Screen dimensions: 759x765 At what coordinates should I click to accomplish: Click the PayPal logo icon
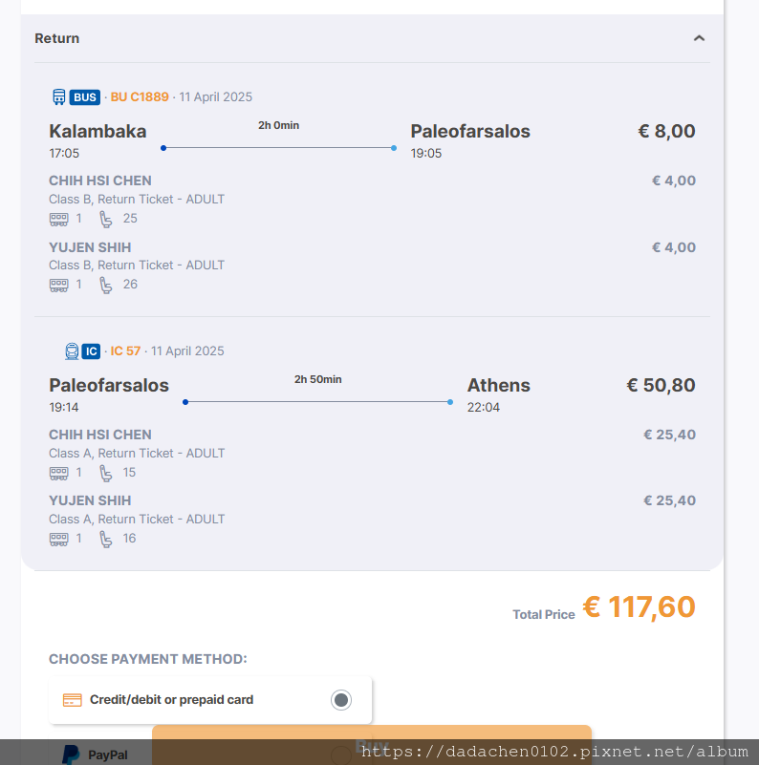(x=72, y=754)
